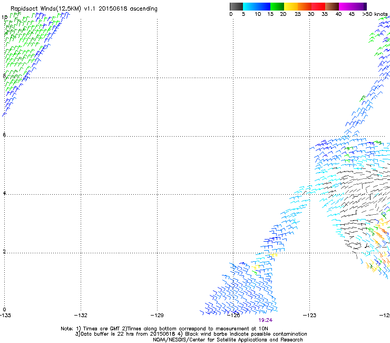This screenshot has width=390, height=343.
Task: Click the '>50 knots' legend label
Action: click(x=375, y=14)
